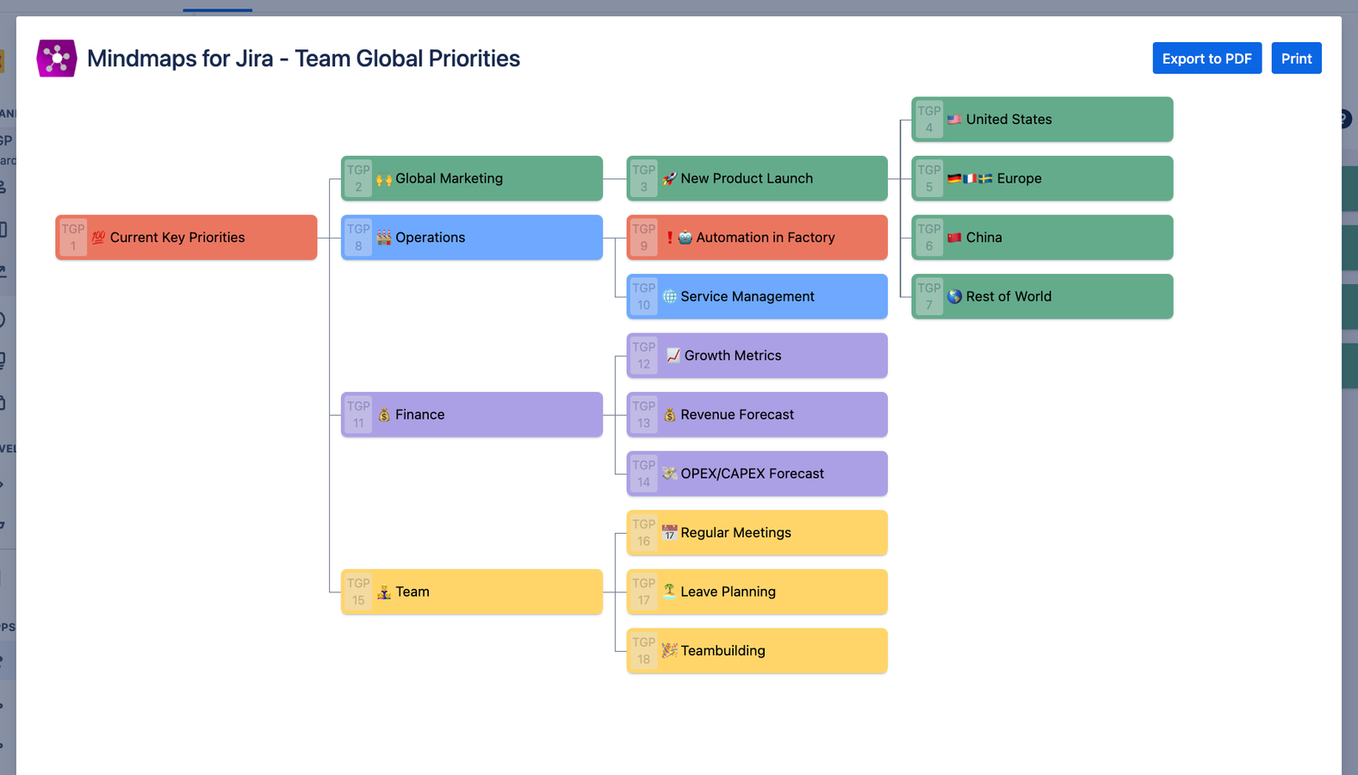Click the Mindmaps for Jira logo icon
This screenshot has height=775, width=1358.
pos(57,59)
